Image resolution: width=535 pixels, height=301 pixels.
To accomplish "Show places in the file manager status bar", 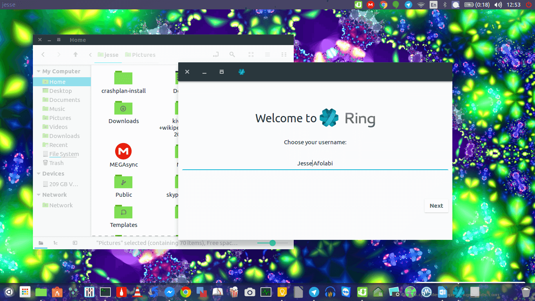I will coord(41,243).
